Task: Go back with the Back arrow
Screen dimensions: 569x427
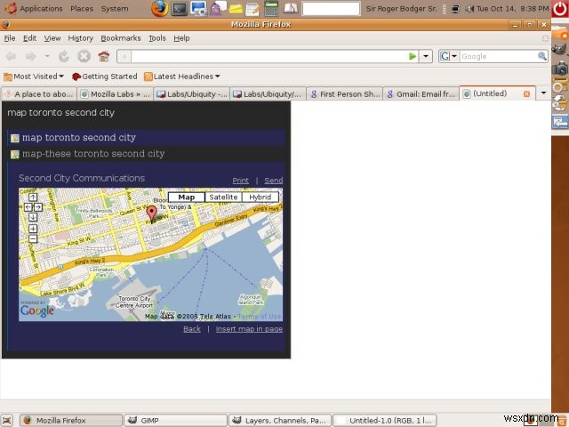Action: coord(11,56)
